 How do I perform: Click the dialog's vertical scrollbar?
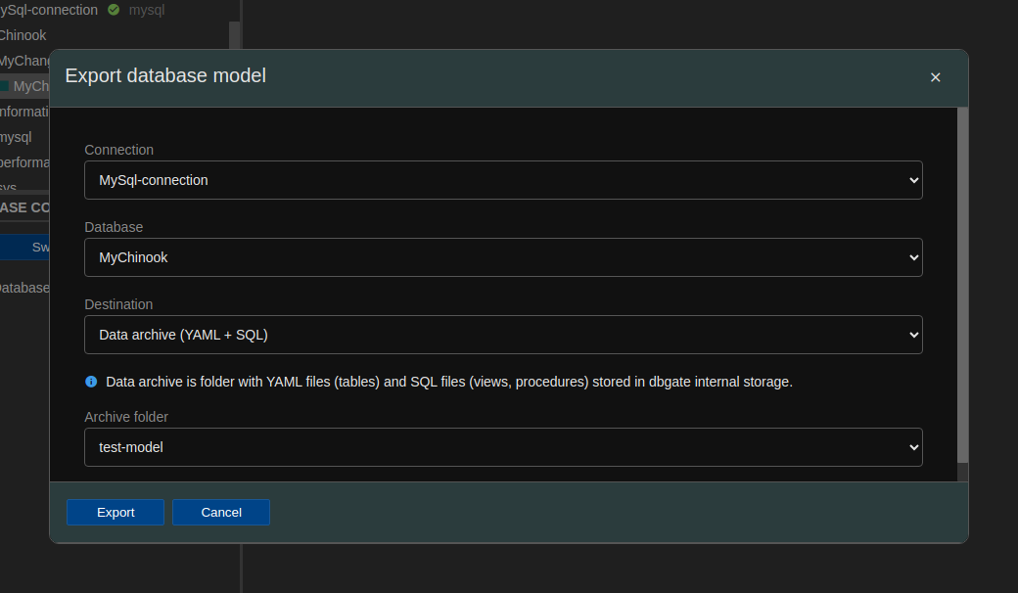[x=962, y=284]
